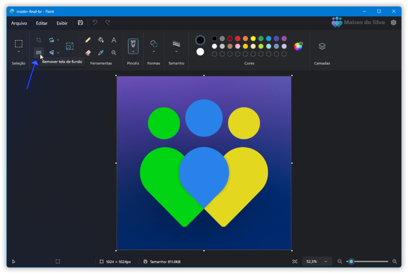This screenshot has height=274, width=408.
Task: Select the Eraser tool
Action: point(88,52)
